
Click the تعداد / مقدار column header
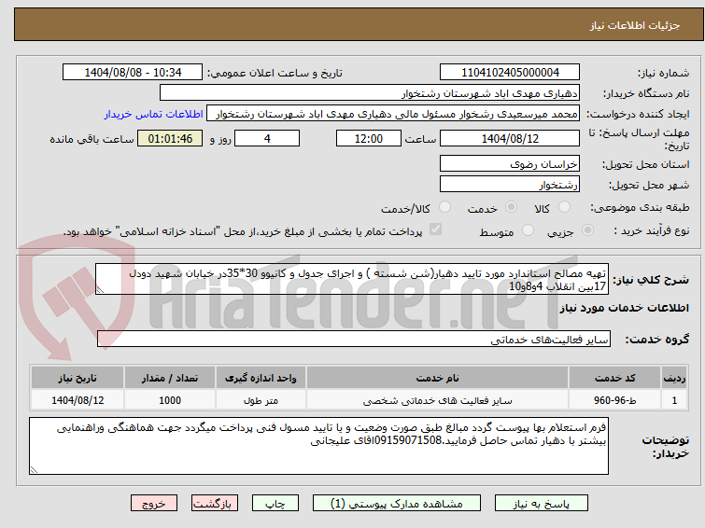tap(170, 378)
